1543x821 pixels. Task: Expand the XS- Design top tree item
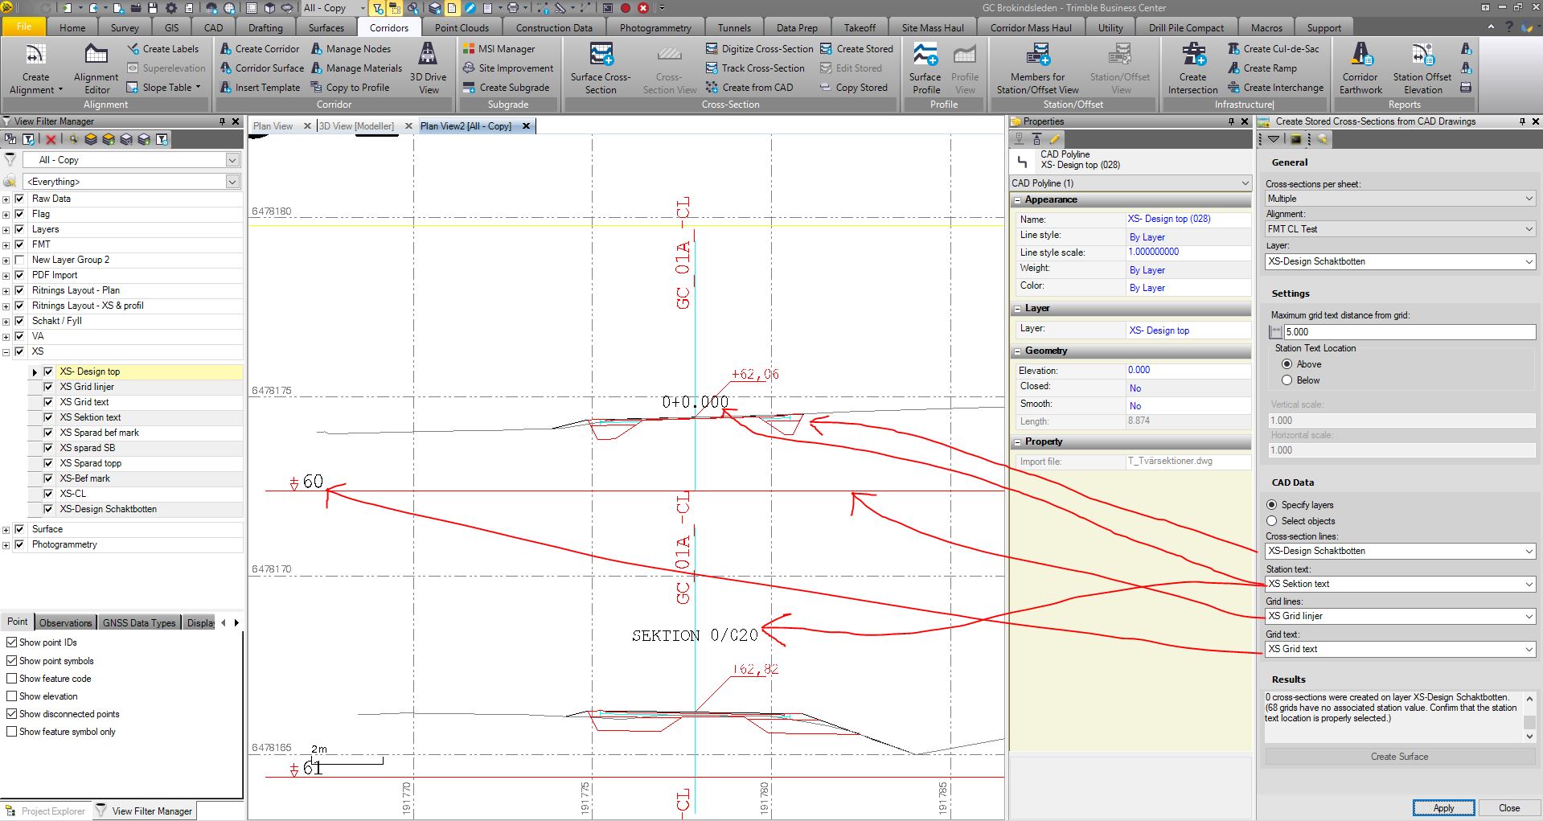[34, 372]
